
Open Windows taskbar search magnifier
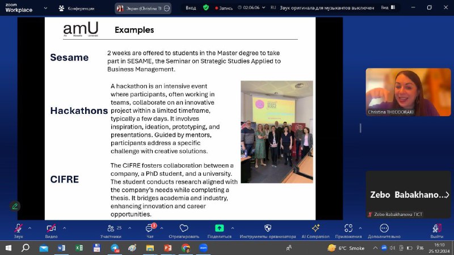point(26,248)
